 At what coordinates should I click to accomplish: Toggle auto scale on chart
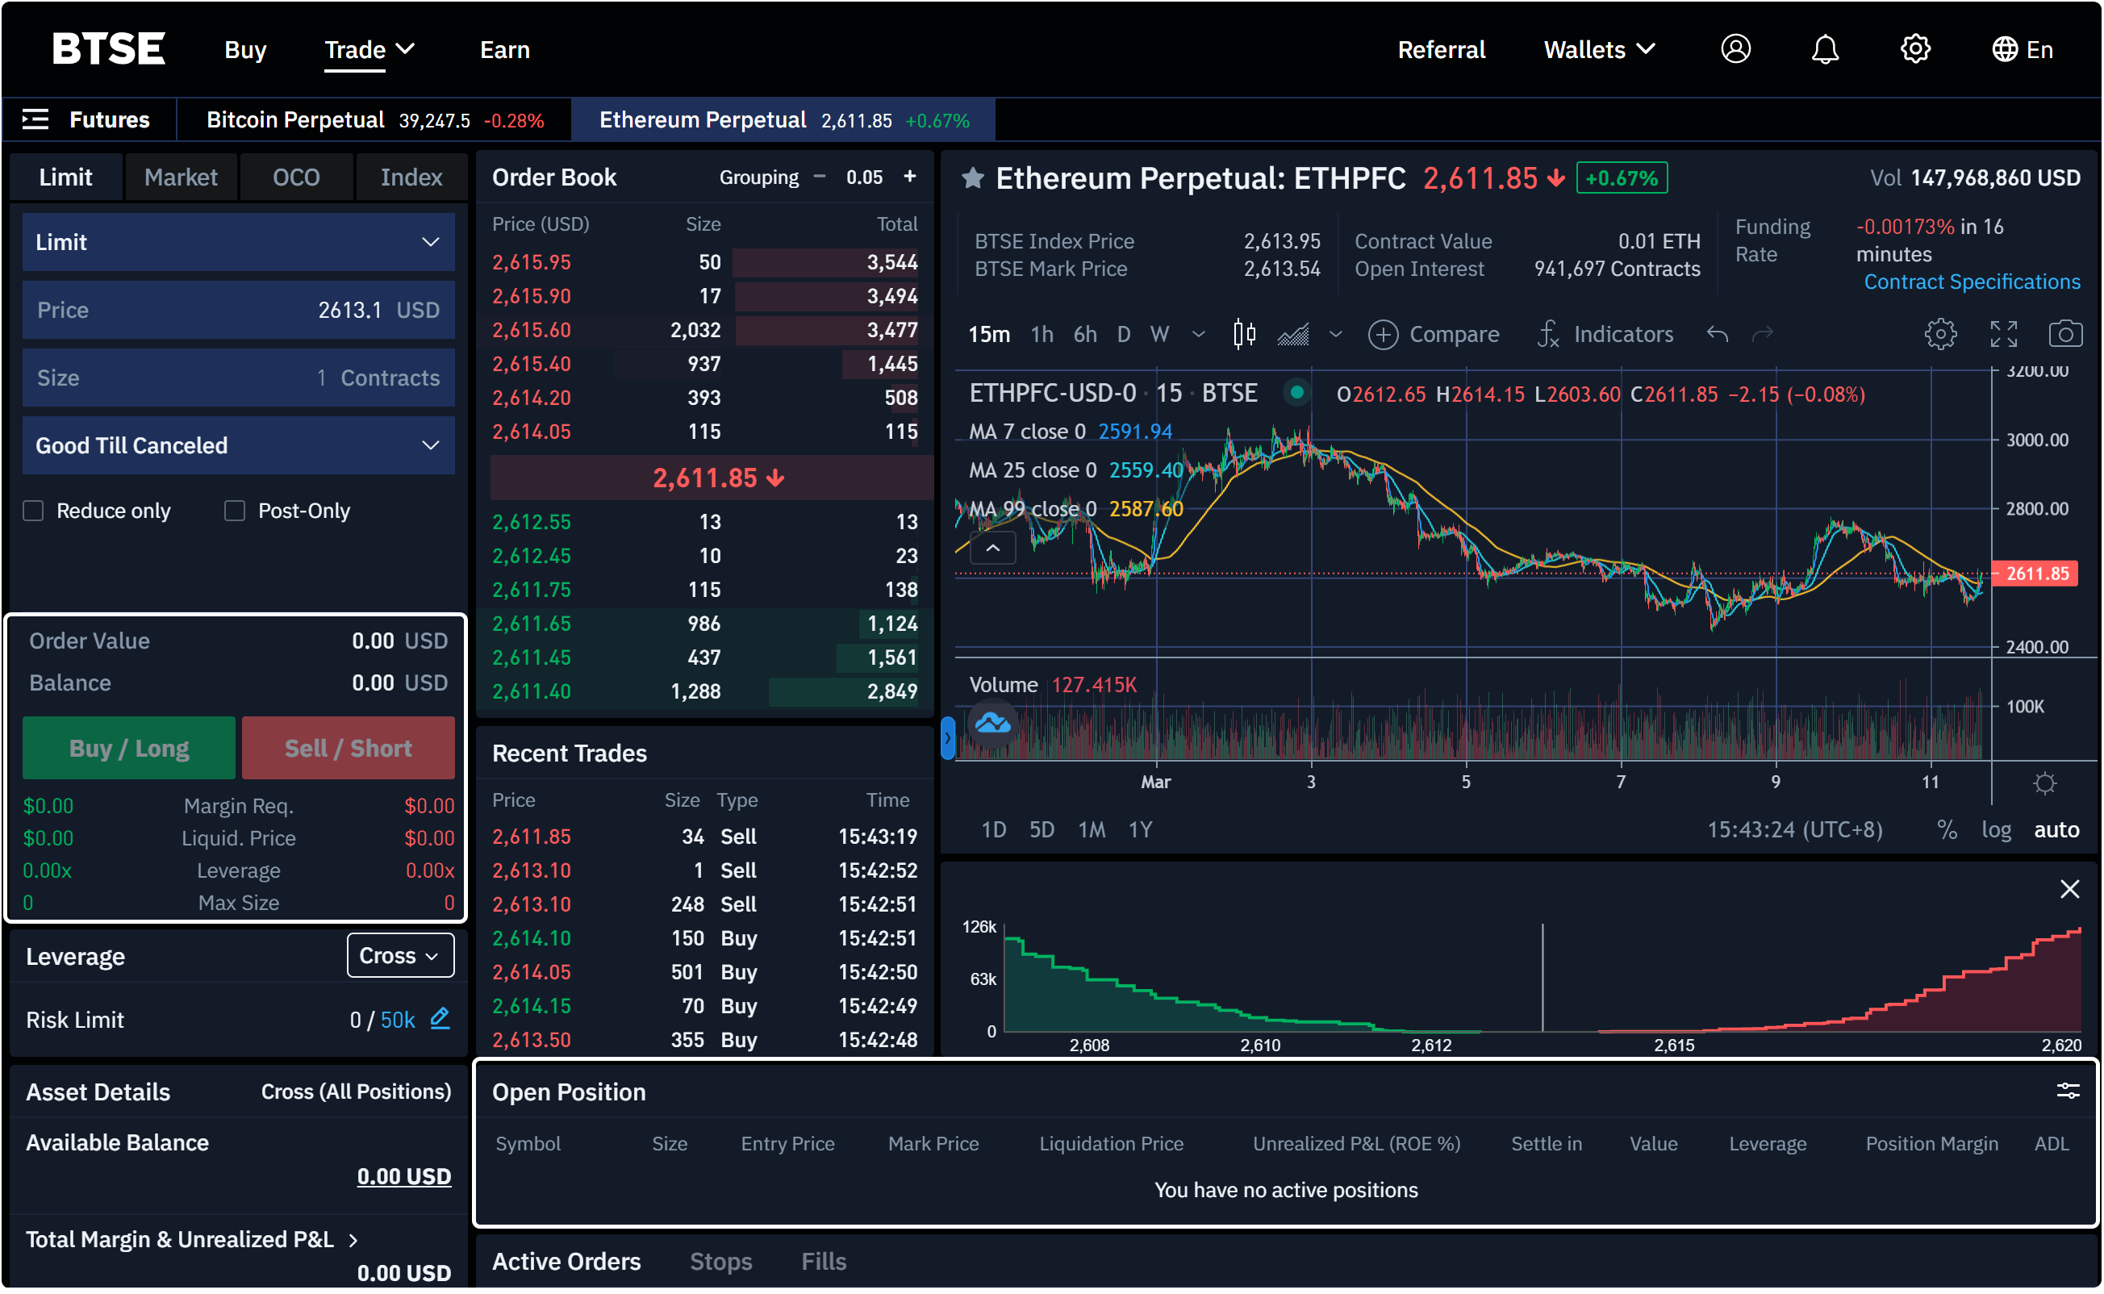tap(2057, 831)
